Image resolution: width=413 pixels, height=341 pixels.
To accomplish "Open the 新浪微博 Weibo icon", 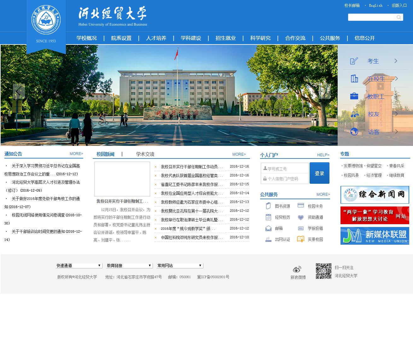I will pyautogui.click(x=297, y=269).
